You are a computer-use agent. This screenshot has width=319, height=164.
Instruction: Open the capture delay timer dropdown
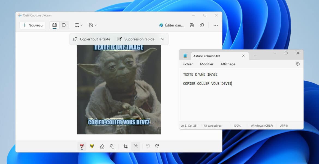[x=93, y=25]
